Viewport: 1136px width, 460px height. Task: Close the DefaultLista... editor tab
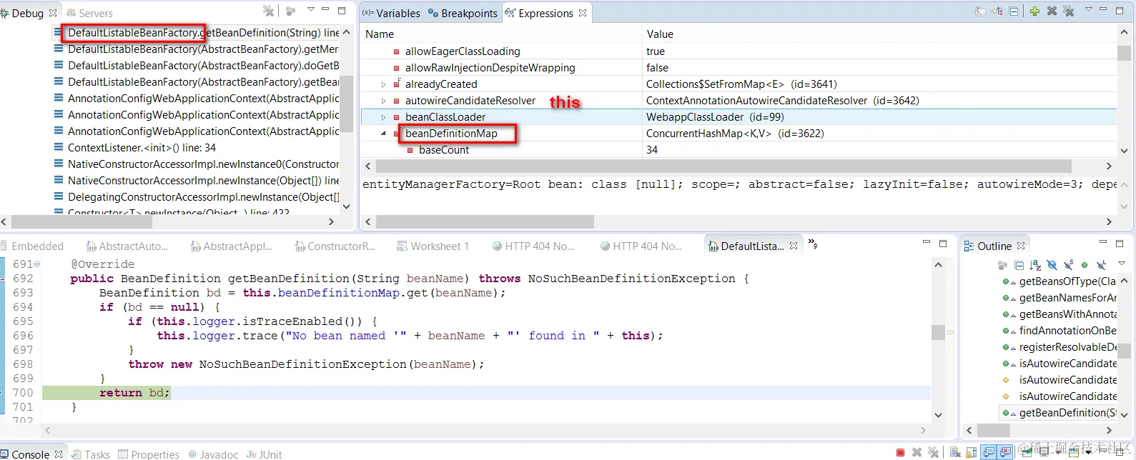(794, 246)
